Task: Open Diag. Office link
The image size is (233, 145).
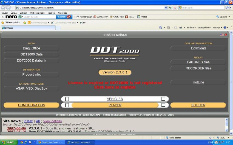Action: pyautogui.click(x=31, y=48)
